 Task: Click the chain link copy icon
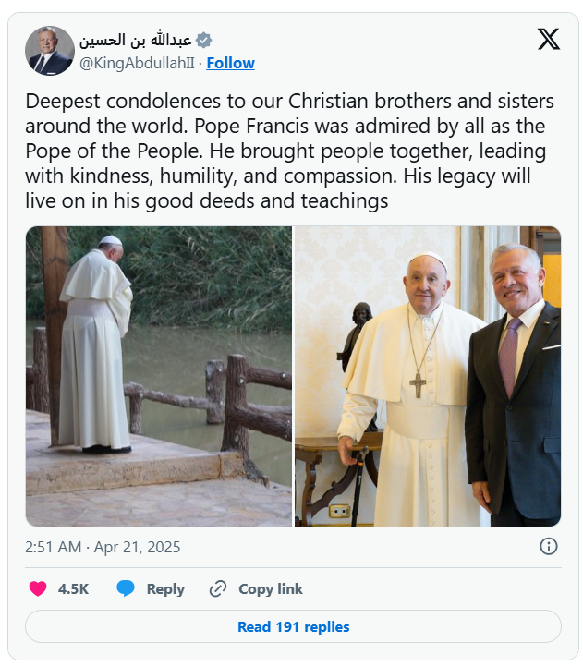(218, 588)
